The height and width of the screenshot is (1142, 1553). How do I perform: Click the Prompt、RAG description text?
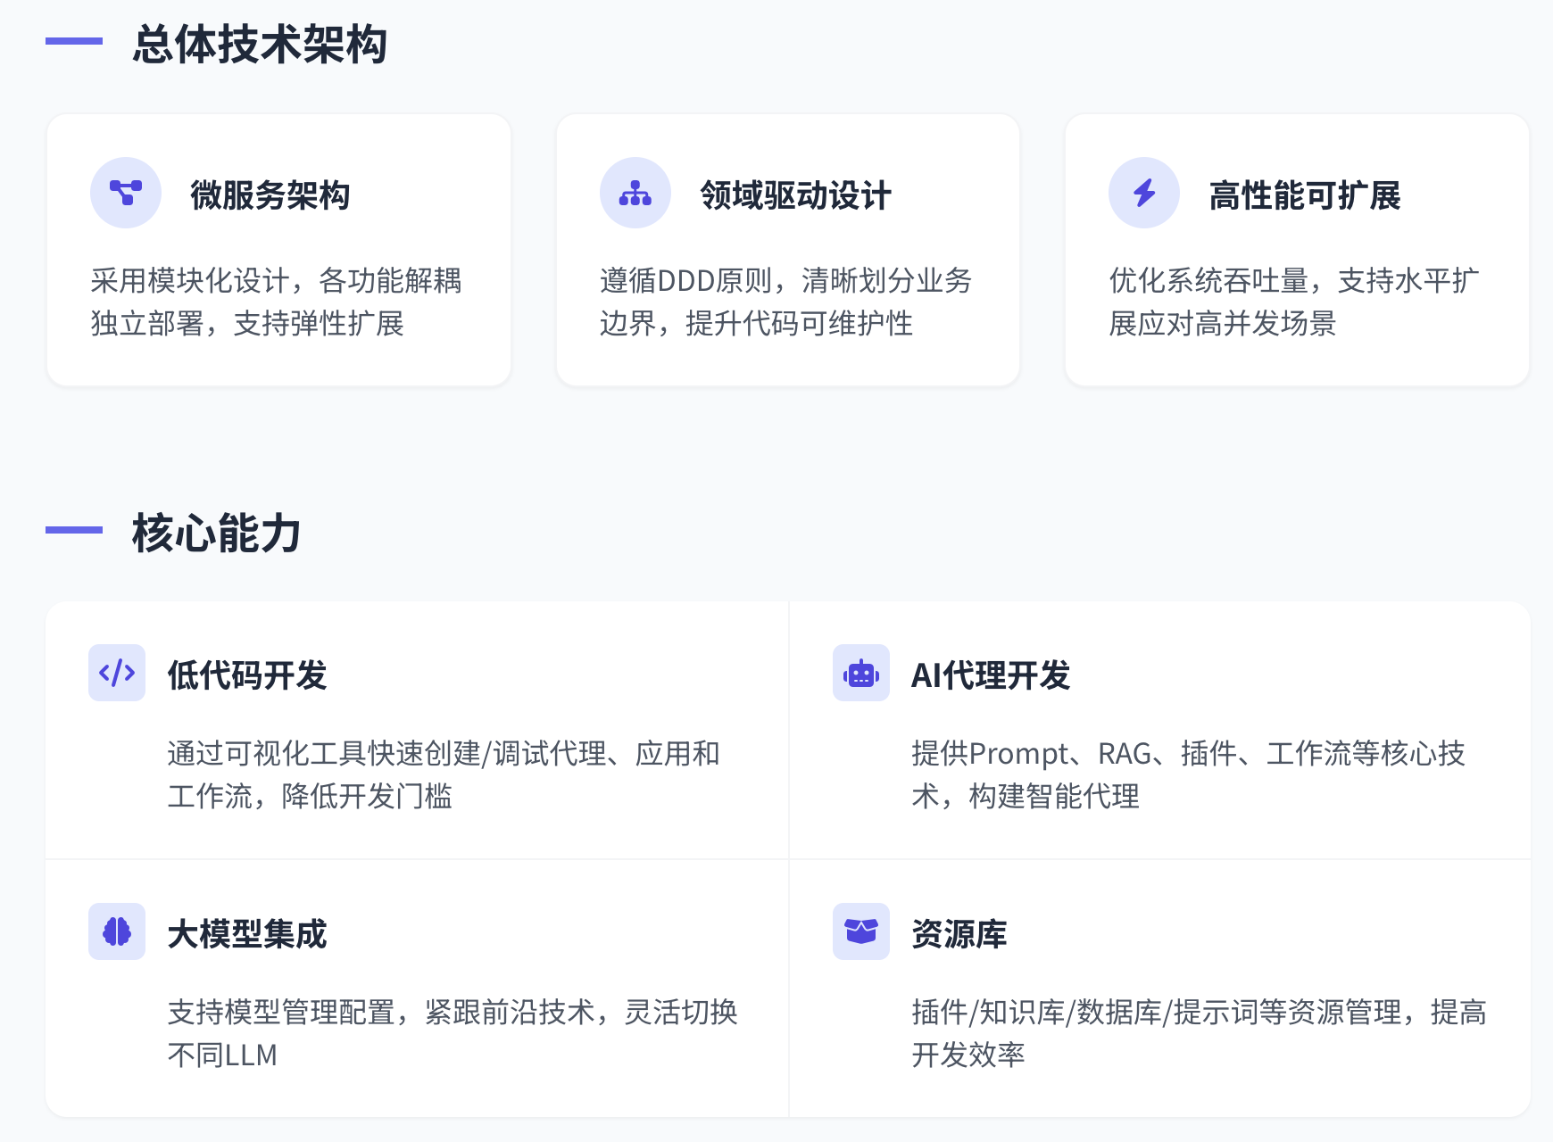click(1188, 774)
